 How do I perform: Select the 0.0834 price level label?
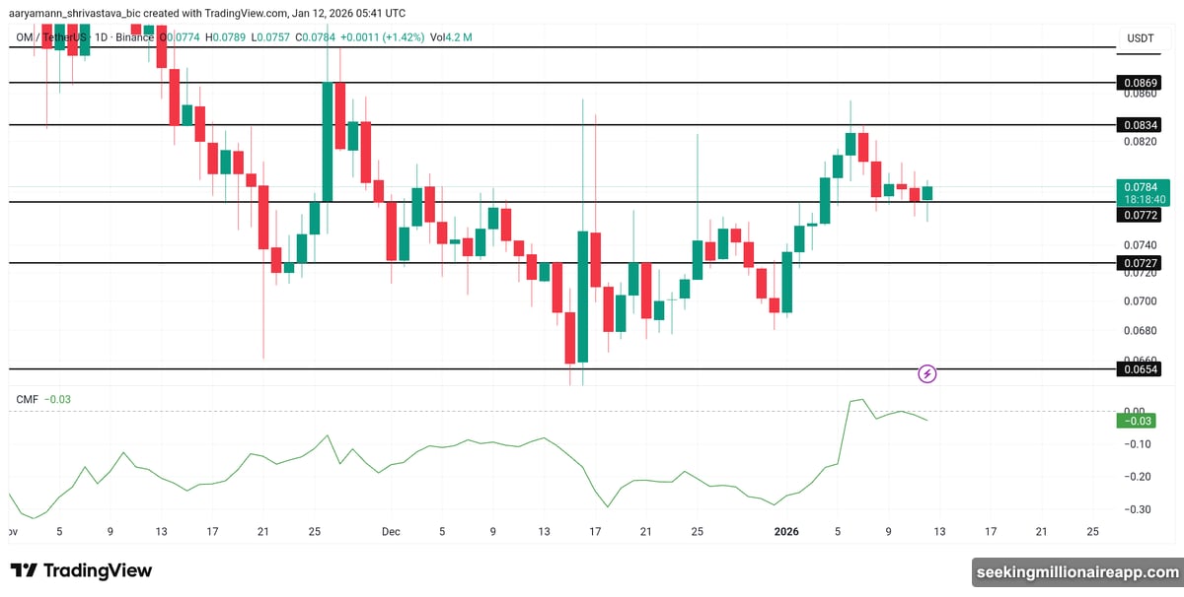(x=1139, y=125)
